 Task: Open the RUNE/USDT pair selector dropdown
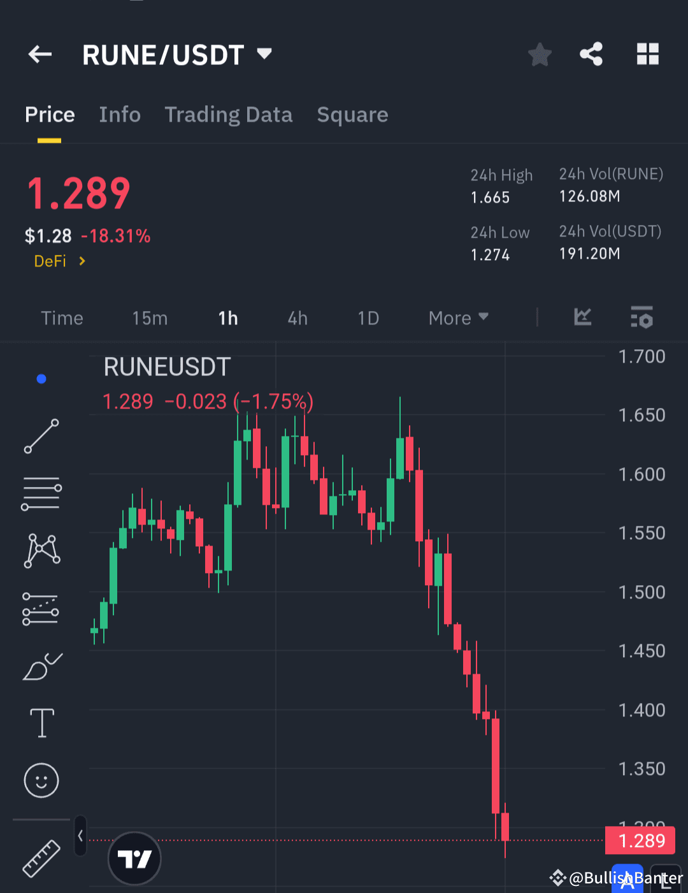pyautogui.click(x=264, y=54)
